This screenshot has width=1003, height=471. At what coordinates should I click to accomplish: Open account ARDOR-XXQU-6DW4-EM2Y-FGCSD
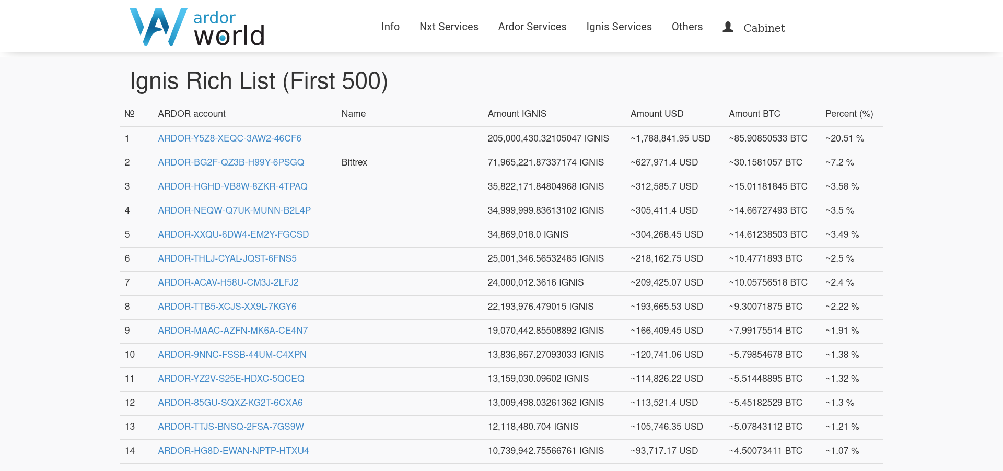coord(234,234)
